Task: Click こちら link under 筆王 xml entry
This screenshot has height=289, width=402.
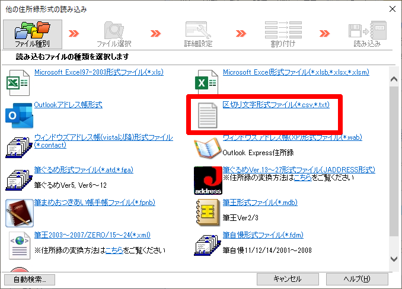Action: (114, 250)
